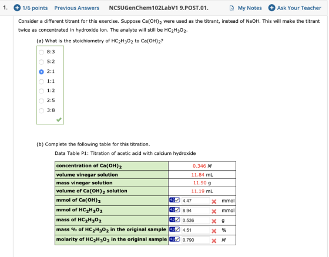Select the 3:8 stoichiometry option
Screen dimensions: 329x257
41,110
